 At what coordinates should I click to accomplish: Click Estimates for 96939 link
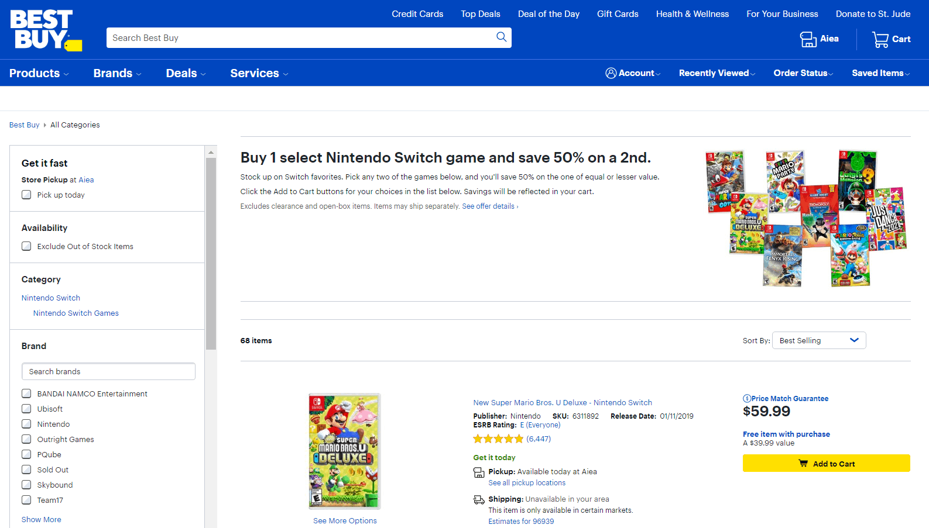(521, 522)
